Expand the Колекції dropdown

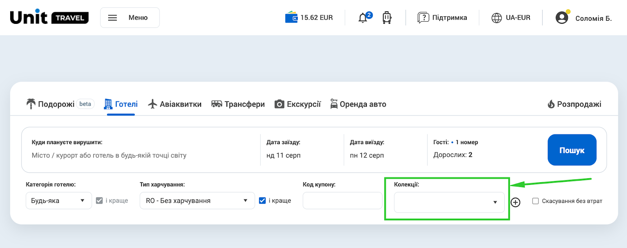(x=449, y=202)
